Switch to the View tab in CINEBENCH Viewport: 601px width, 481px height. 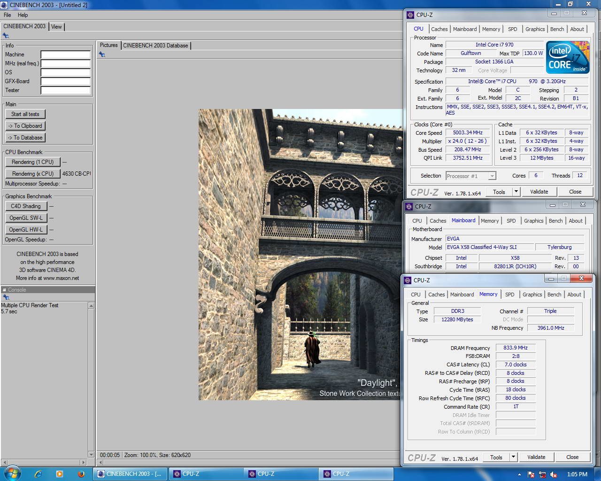tap(56, 27)
